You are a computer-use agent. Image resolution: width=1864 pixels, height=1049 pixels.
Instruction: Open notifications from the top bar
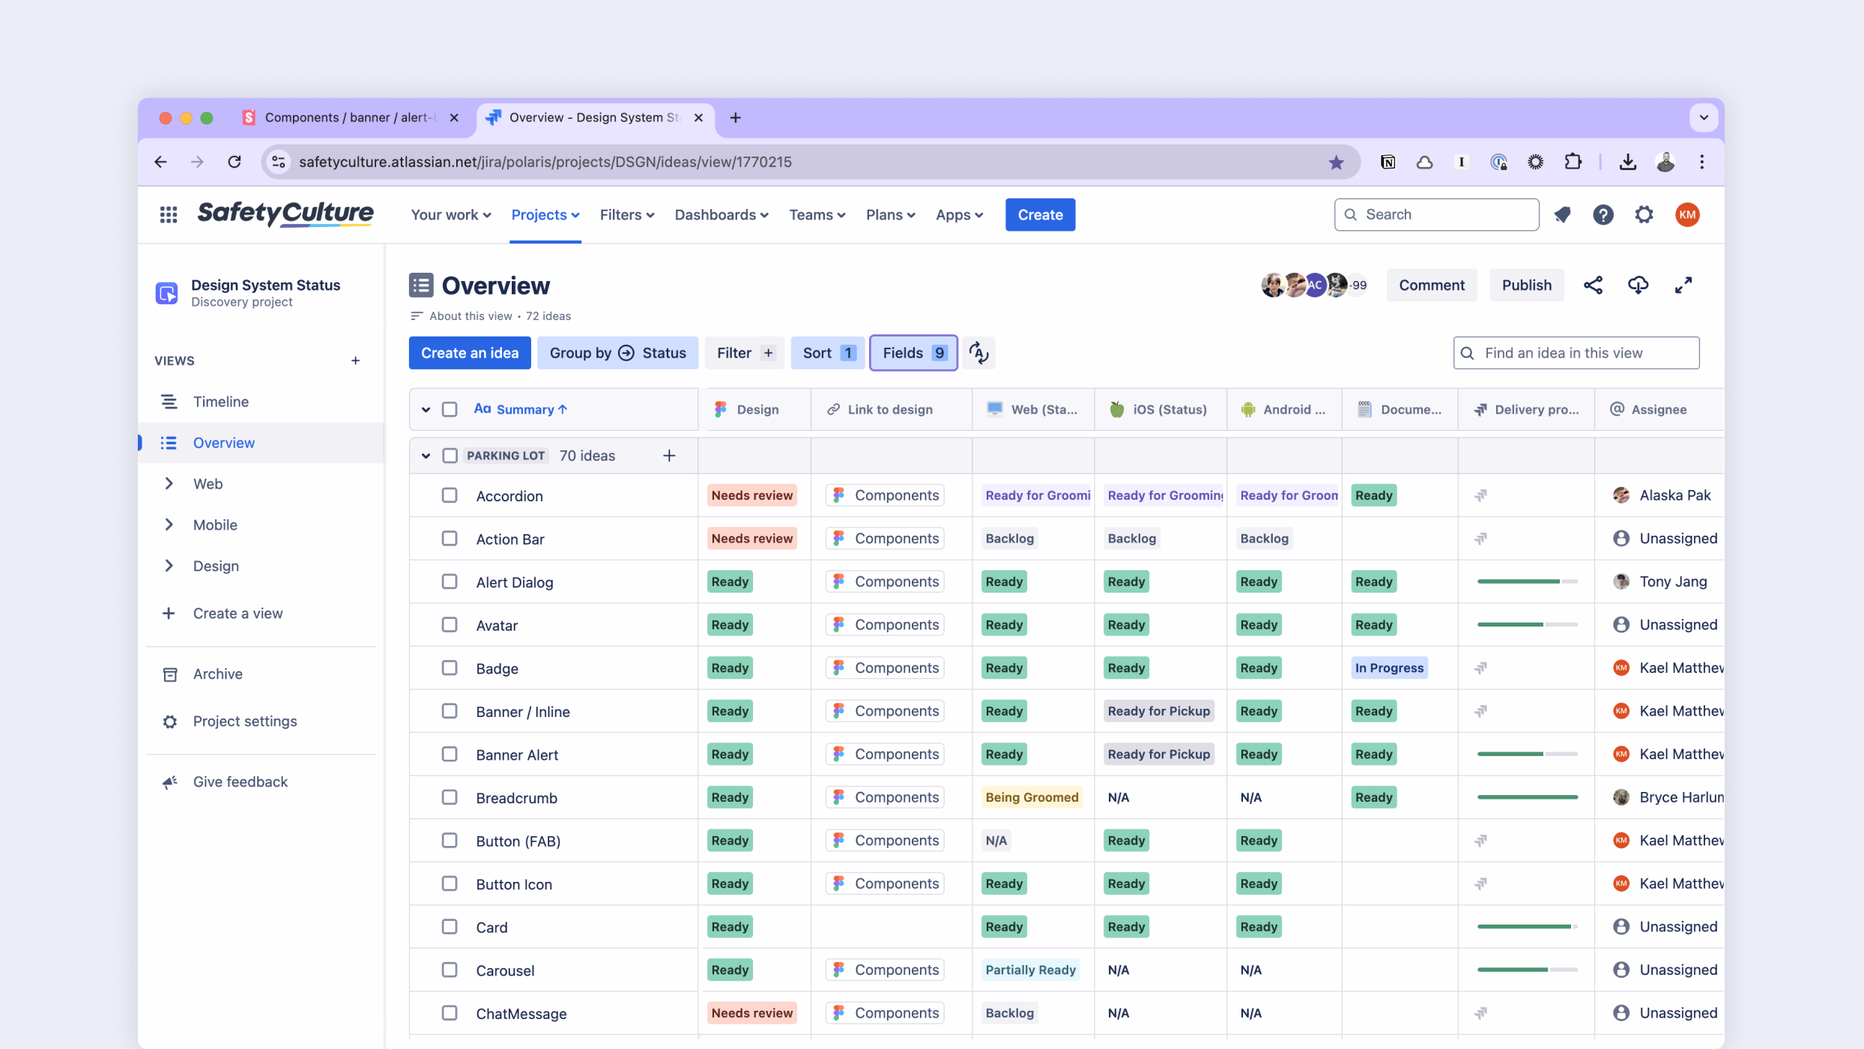(x=1562, y=215)
